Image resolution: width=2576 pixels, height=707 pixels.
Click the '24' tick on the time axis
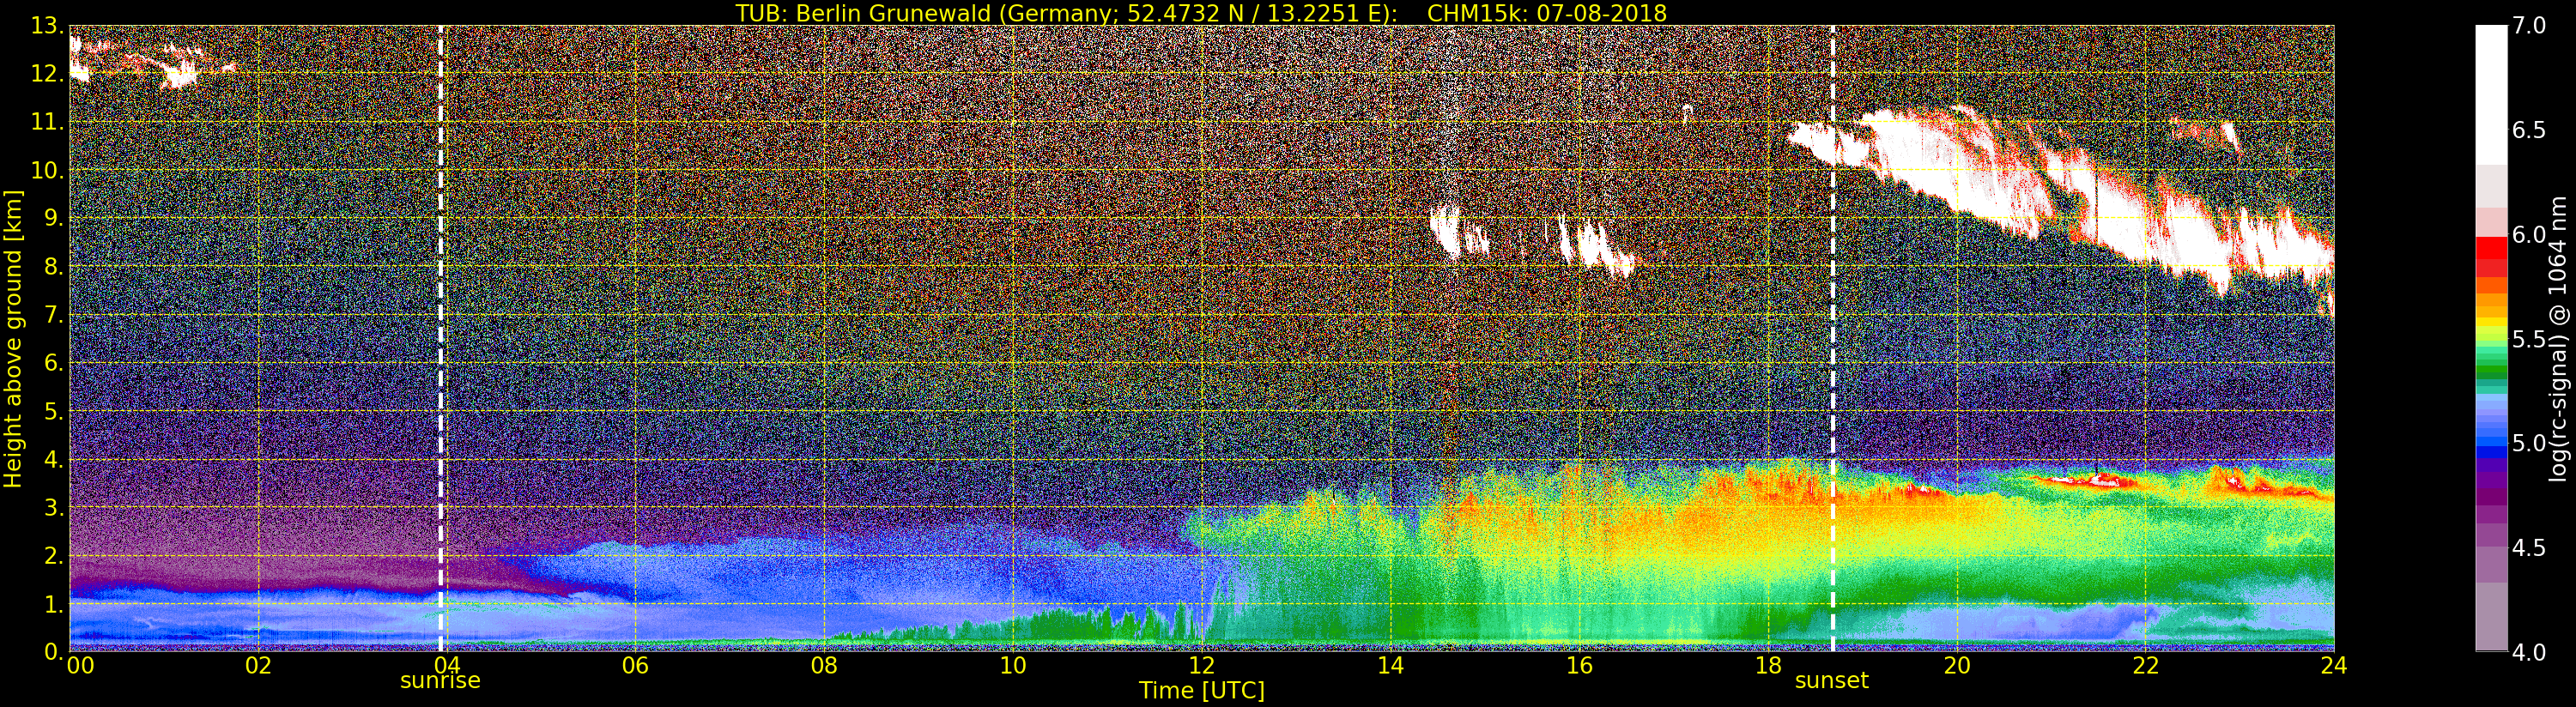pyautogui.click(x=2334, y=666)
